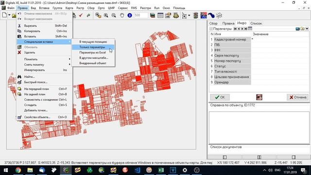The width and height of the screenshot is (311, 175).
Task: Click the New document toolbar icon
Action: coord(4,15)
